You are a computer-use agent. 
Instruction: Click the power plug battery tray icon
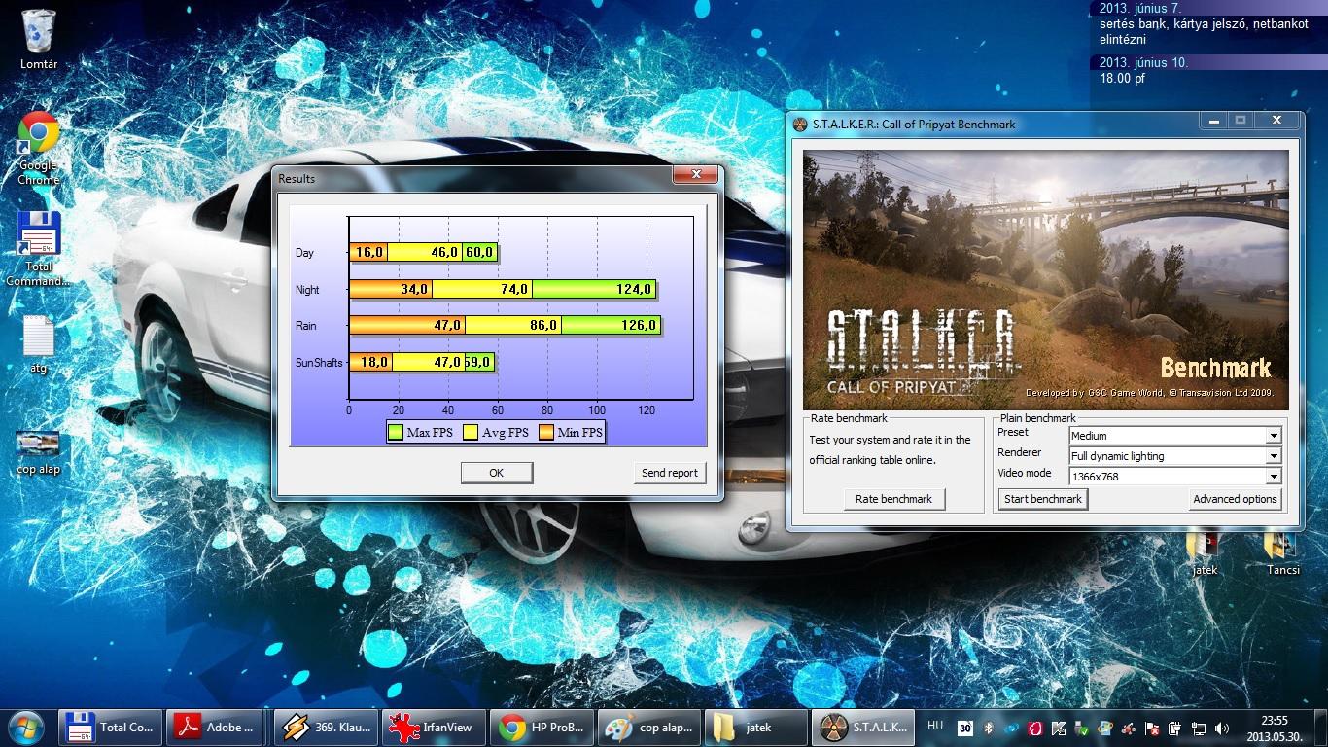pos(1174,728)
